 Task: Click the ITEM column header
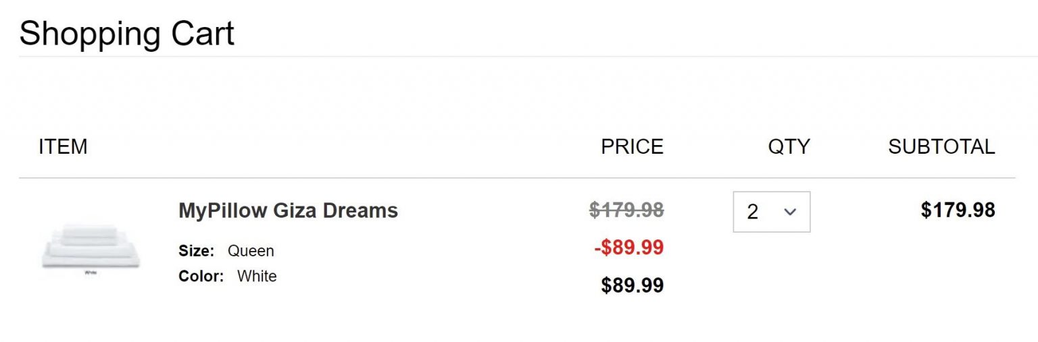63,146
